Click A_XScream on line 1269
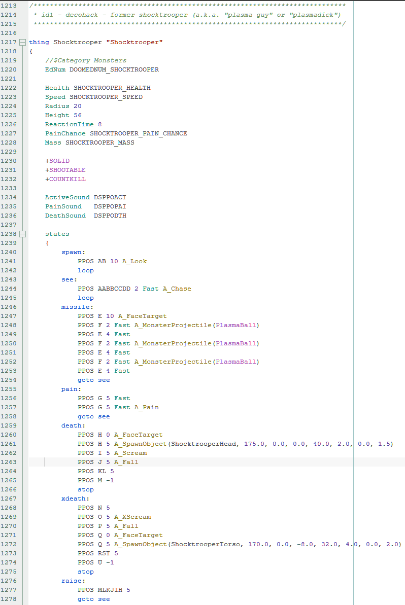 click(132, 517)
